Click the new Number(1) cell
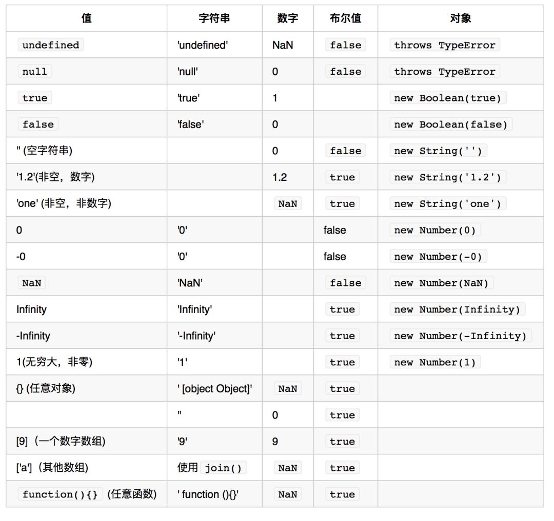The height and width of the screenshot is (521, 554). [435, 362]
